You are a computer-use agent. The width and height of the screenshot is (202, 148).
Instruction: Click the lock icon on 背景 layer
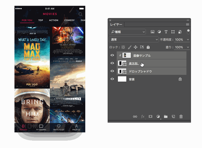pyautogui.click(x=180, y=79)
